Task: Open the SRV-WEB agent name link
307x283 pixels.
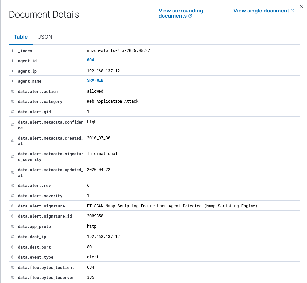Action: click(x=95, y=81)
